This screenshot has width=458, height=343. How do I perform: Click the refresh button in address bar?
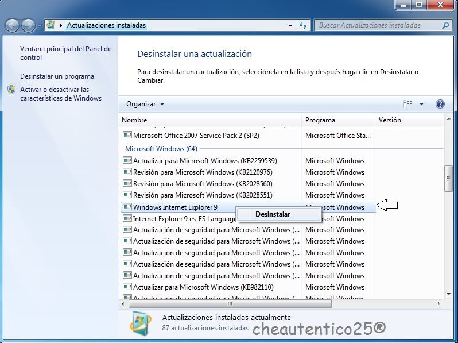coord(303,26)
